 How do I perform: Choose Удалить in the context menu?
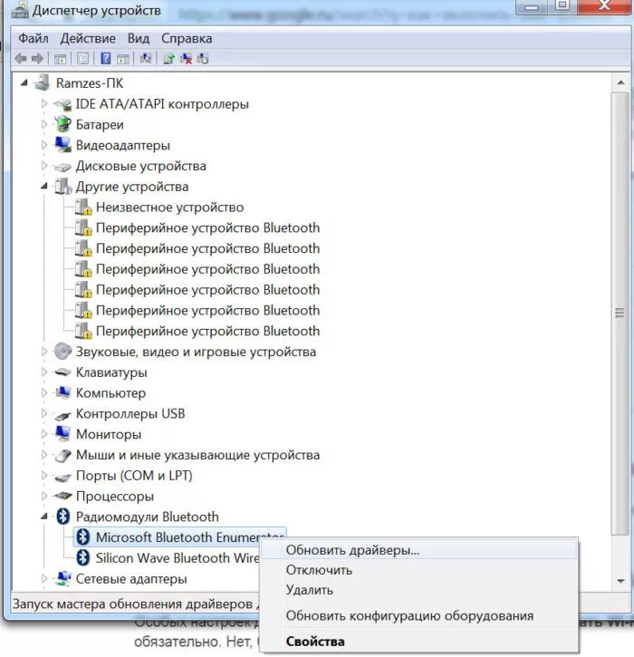(418, 590)
